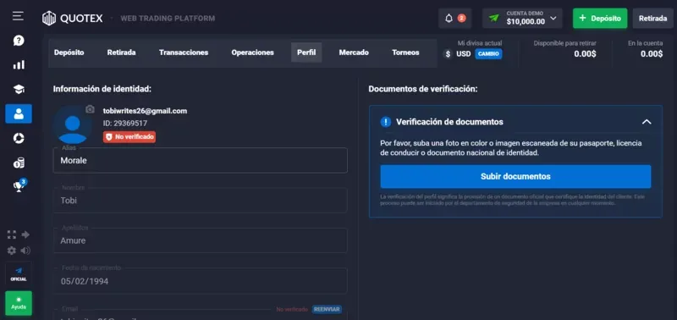Toggle the sound speaker icon
Screen dimensions: 677x320
point(25,251)
